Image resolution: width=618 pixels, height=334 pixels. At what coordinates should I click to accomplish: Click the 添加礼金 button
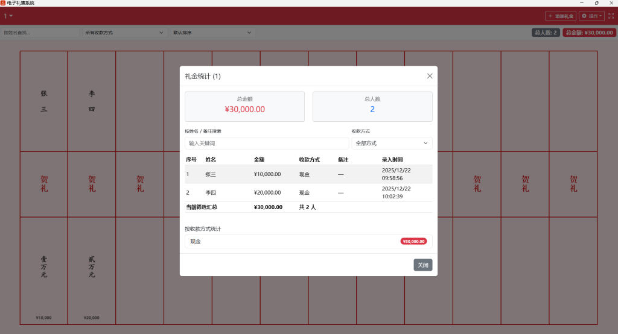(561, 16)
